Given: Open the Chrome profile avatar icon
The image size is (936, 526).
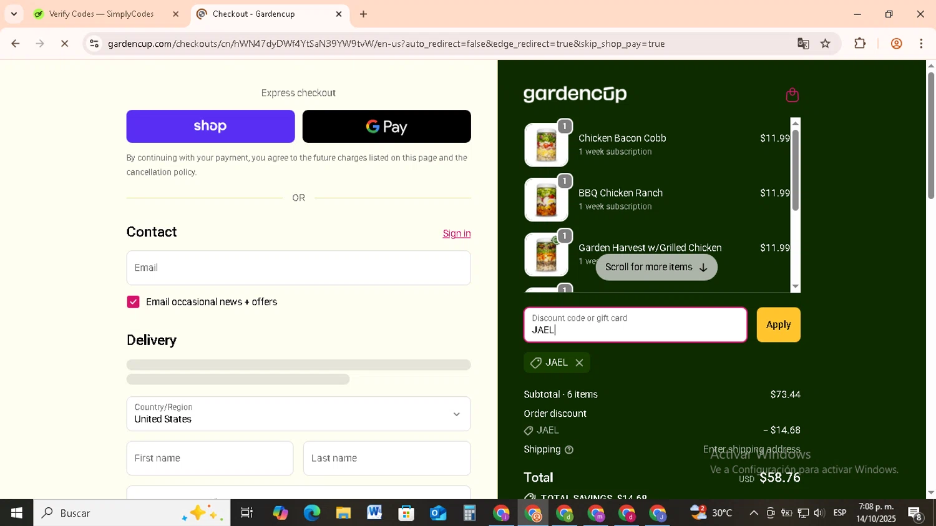Looking at the screenshot, I should click(x=896, y=44).
